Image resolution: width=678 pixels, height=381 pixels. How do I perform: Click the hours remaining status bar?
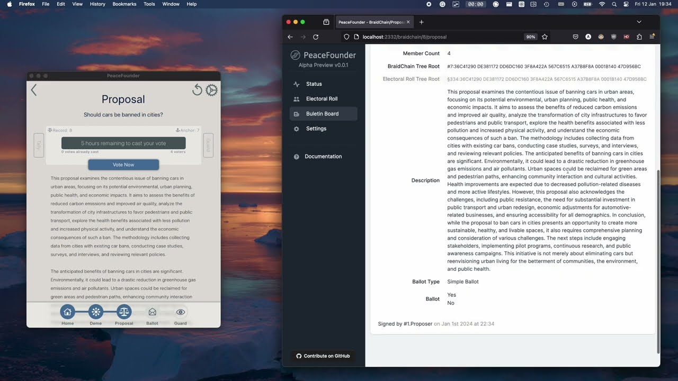(x=123, y=143)
